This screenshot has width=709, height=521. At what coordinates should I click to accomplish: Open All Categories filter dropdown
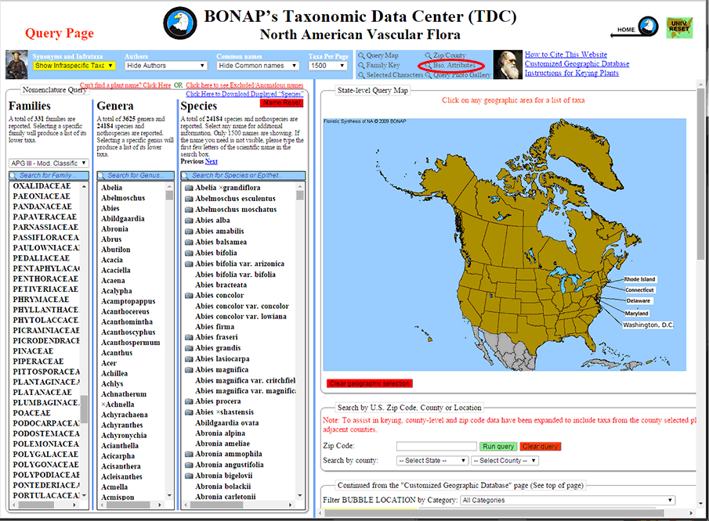567,500
